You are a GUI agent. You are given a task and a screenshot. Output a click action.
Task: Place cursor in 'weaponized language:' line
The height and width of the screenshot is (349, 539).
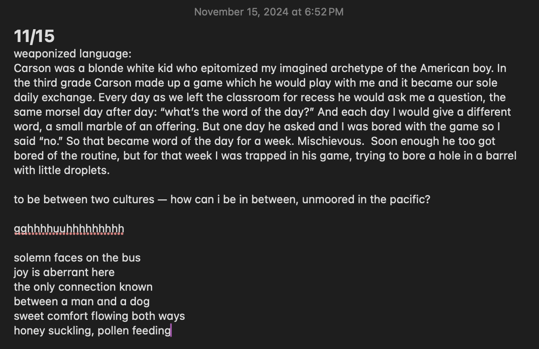(x=72, y=54)
